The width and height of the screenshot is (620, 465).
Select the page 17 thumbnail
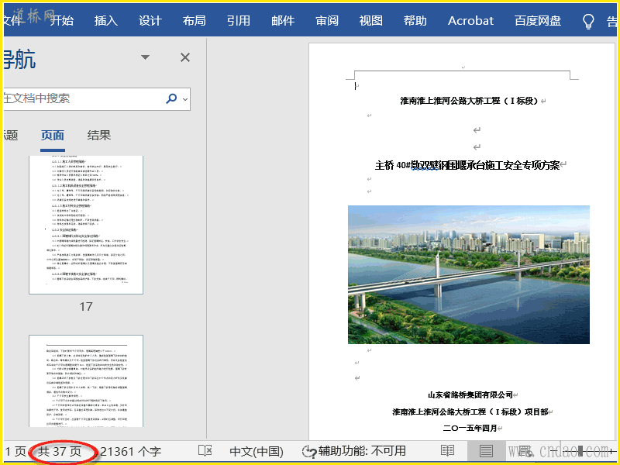coord(86,225)
